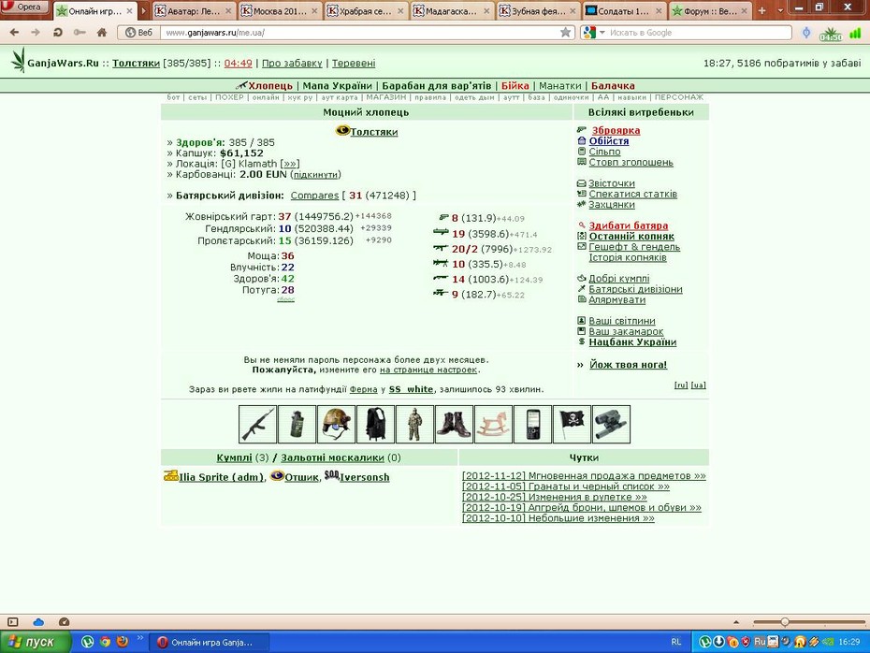Go to browser home page

(x=102, y=33)
